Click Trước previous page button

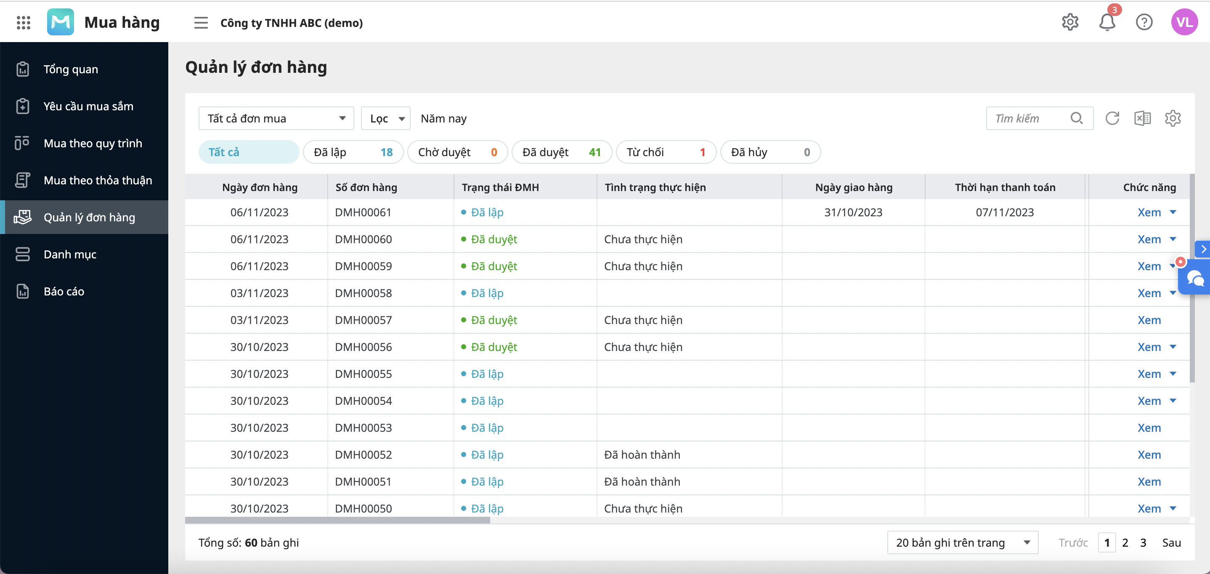point(1073,543)
